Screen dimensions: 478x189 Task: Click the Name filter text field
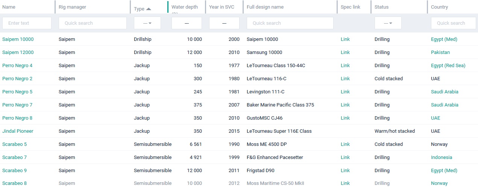point(27,23)
